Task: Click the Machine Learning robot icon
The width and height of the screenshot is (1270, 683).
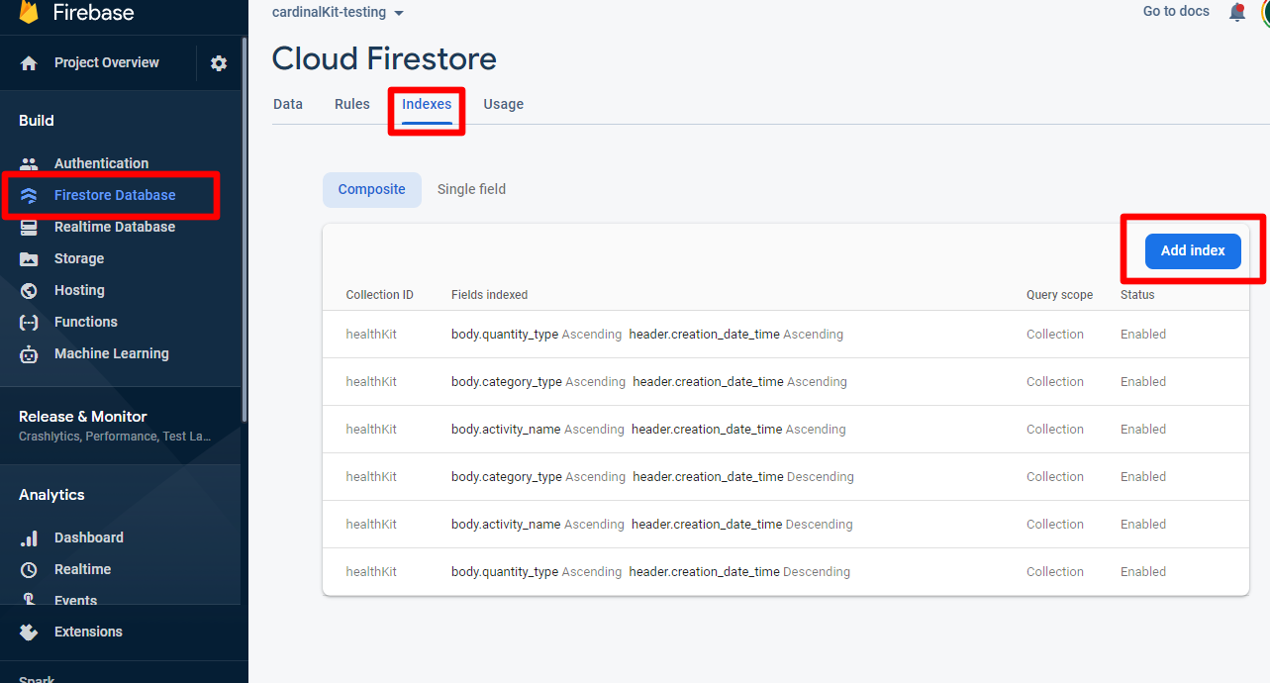Action: coord(29,354)
